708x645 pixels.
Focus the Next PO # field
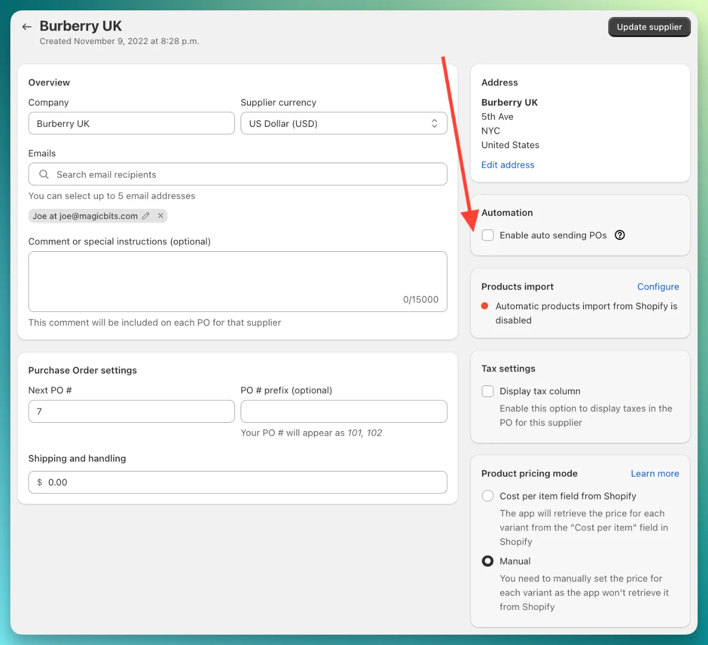click(x=131, y=411)
